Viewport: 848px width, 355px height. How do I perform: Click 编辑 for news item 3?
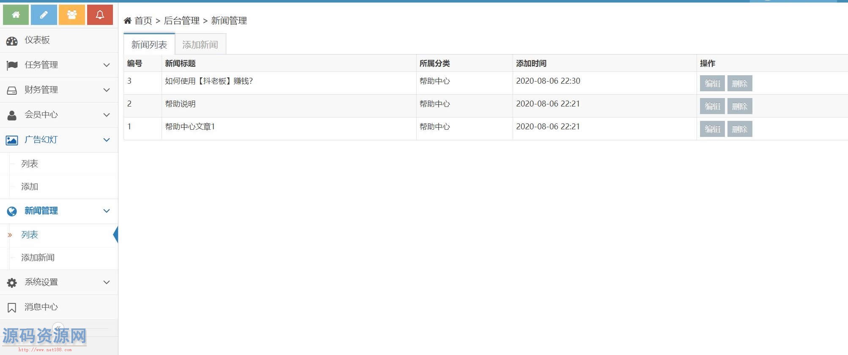(x=712, y=83)
